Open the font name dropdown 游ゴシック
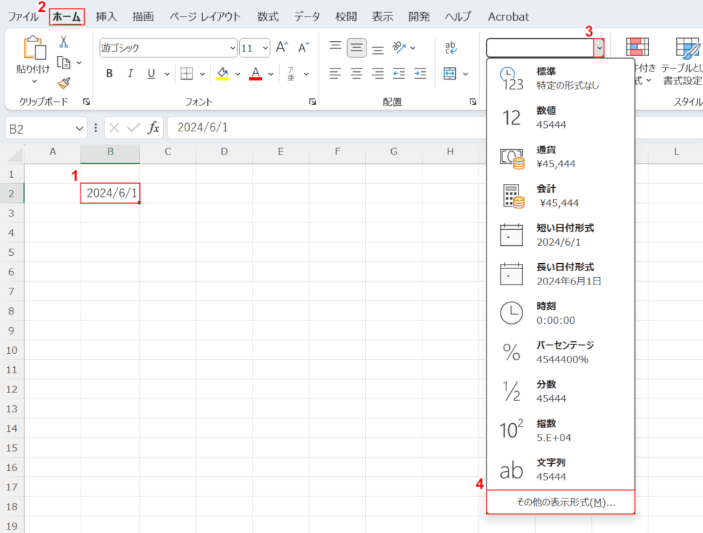This screenshot has width=703, height=533. tap(233, 48)
